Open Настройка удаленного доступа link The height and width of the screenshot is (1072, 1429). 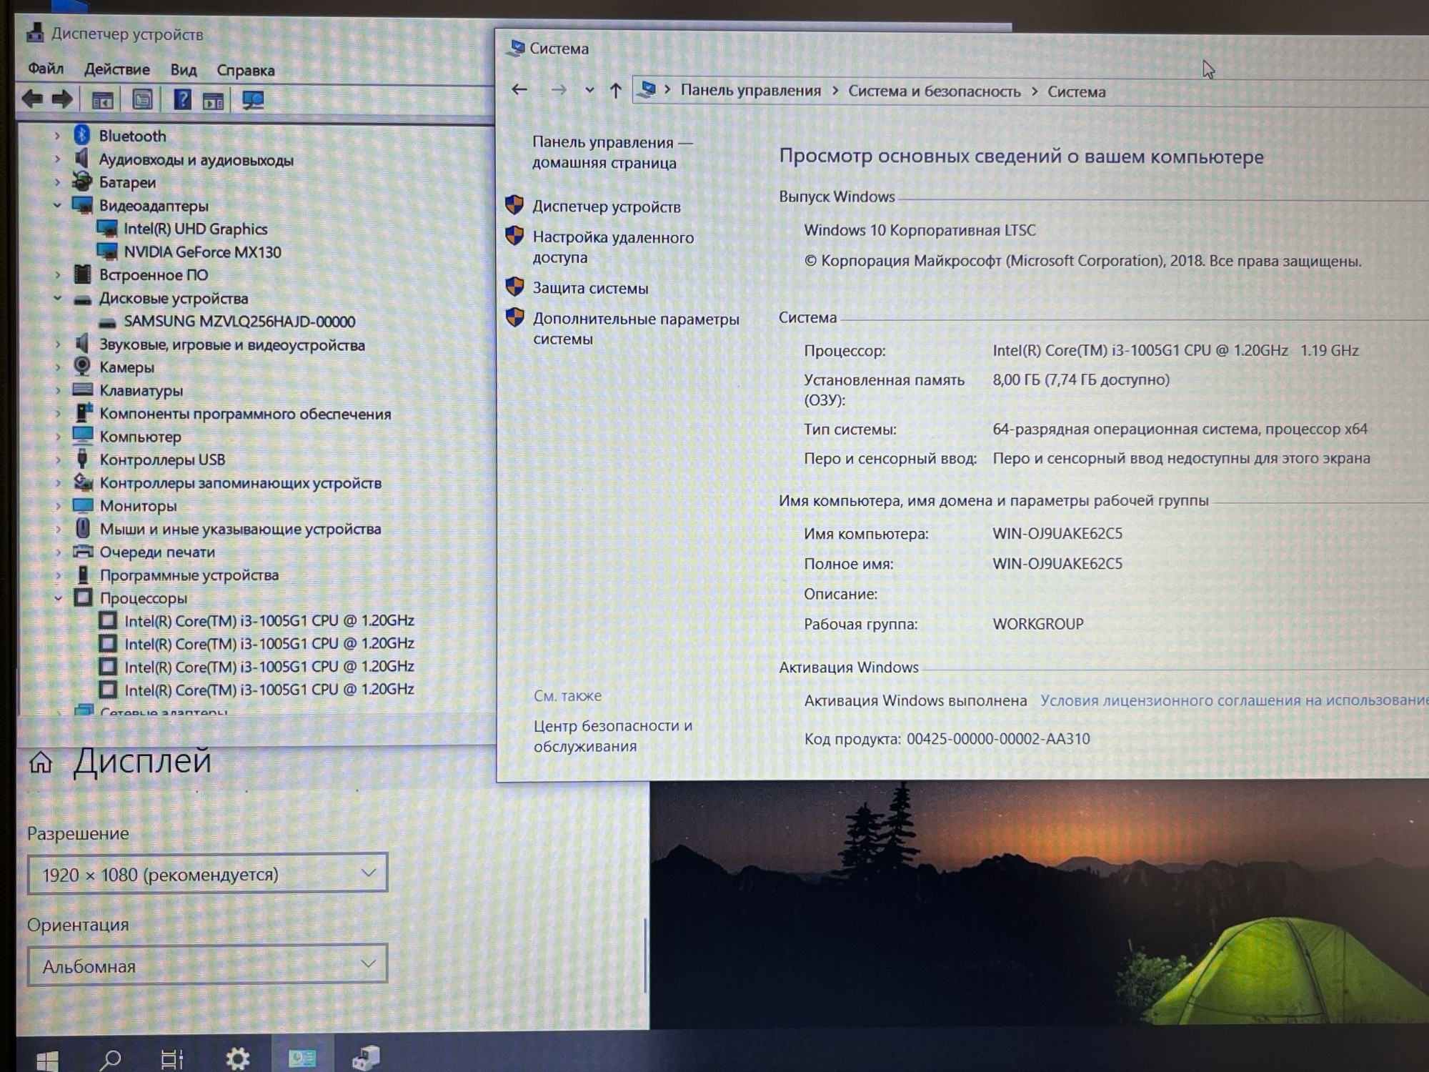click(x=613, y=247)
